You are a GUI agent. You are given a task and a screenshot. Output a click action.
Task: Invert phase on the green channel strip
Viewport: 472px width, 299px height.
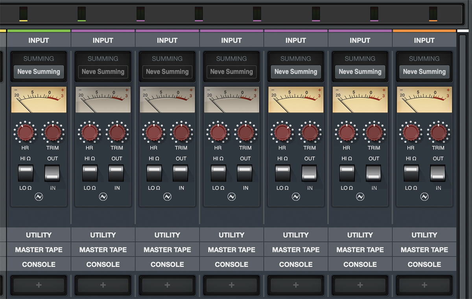pyautogui.click(x=39, y=197)
